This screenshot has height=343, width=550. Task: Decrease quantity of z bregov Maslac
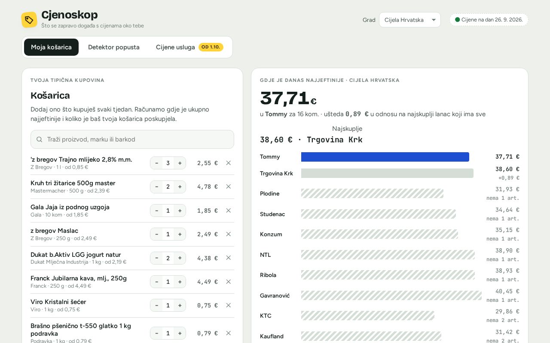156,234
